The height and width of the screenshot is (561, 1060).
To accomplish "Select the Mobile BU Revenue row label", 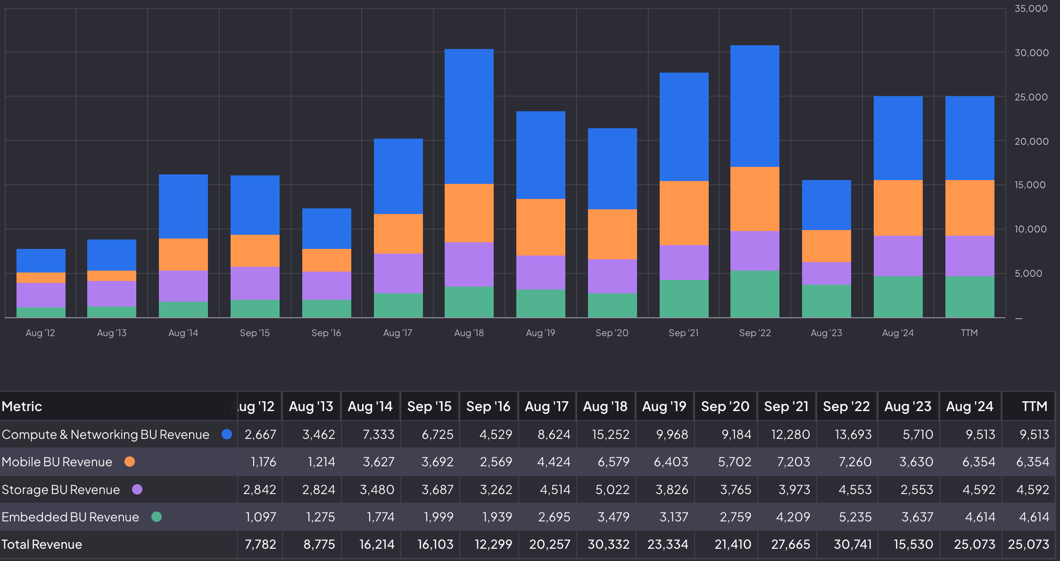I will point(57,462).
